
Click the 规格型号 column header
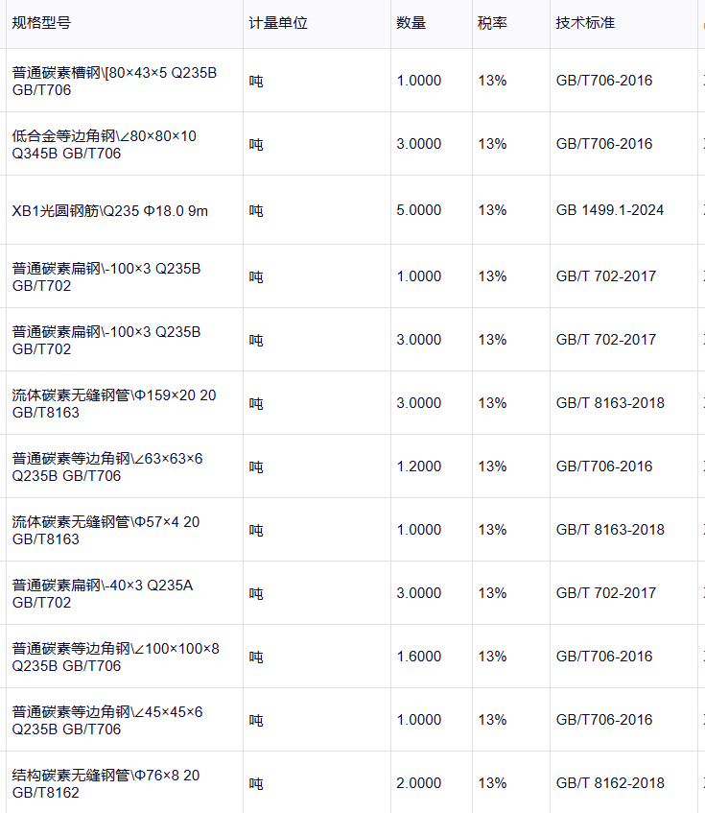(x=41, y=23)
